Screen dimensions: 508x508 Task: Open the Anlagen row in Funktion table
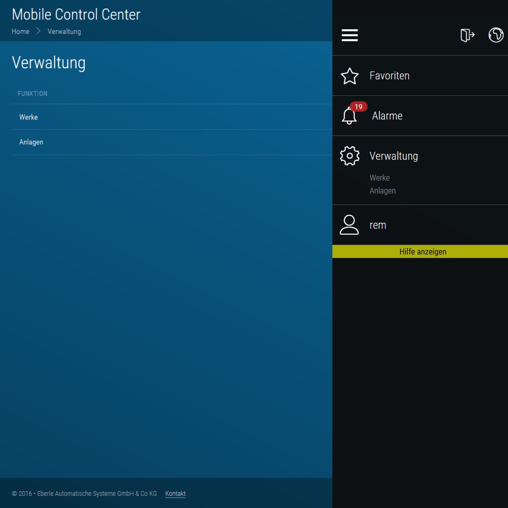pyautogui.click(x=172, y=142)
